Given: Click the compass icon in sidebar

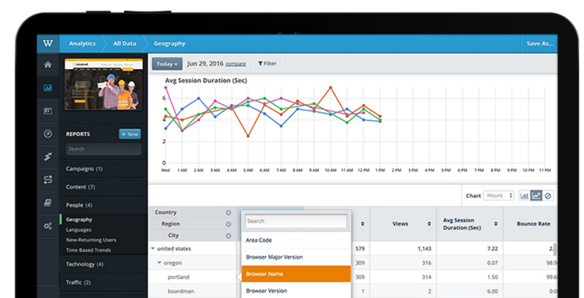Looking at the screenshot, I should click(x=48, y=133).
